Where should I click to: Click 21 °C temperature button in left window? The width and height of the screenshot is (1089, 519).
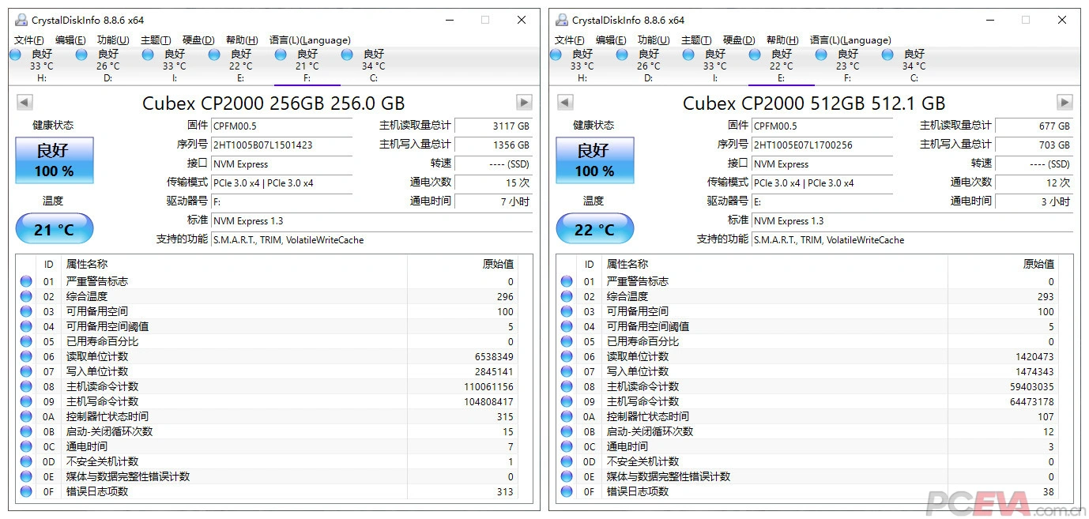54,230
